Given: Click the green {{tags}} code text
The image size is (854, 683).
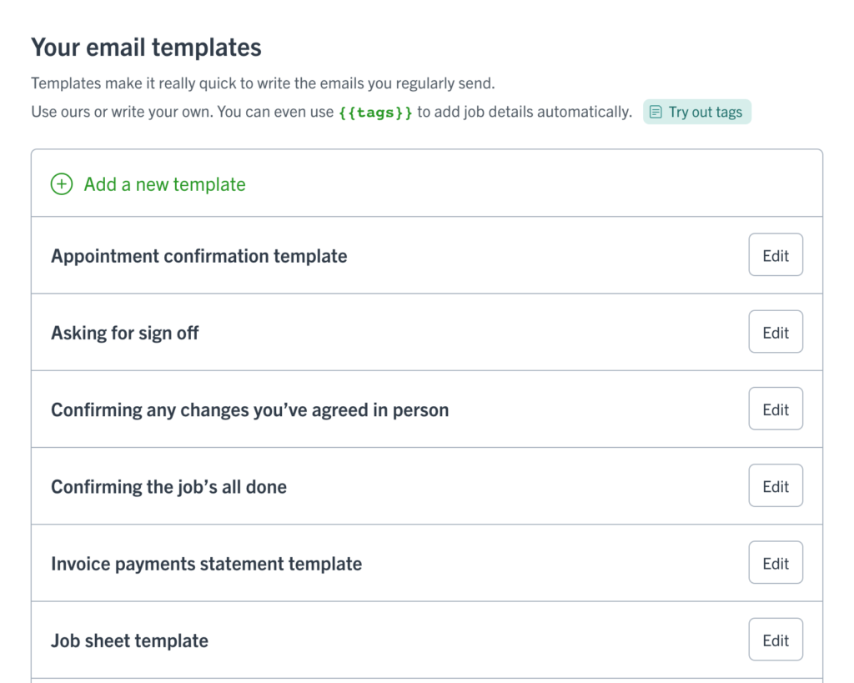Looking at the screenshot, I should click(x=375, y=113).
